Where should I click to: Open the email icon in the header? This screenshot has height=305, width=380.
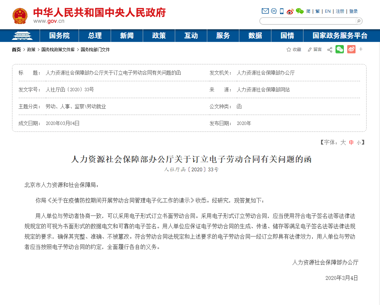265,11
